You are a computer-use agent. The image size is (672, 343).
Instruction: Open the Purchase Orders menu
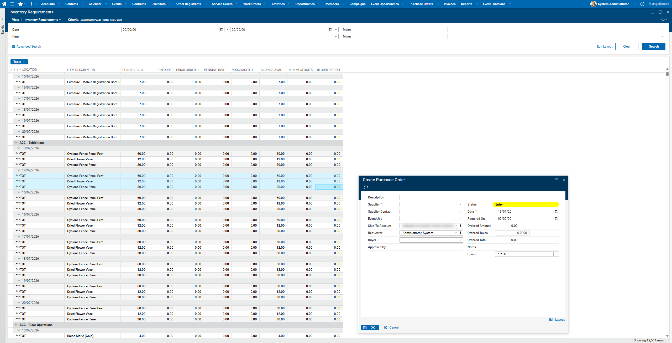coord(421,4)
